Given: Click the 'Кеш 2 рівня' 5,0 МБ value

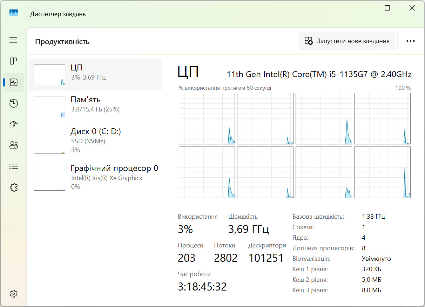Looking at the screenshot, I should coord(371,280).
